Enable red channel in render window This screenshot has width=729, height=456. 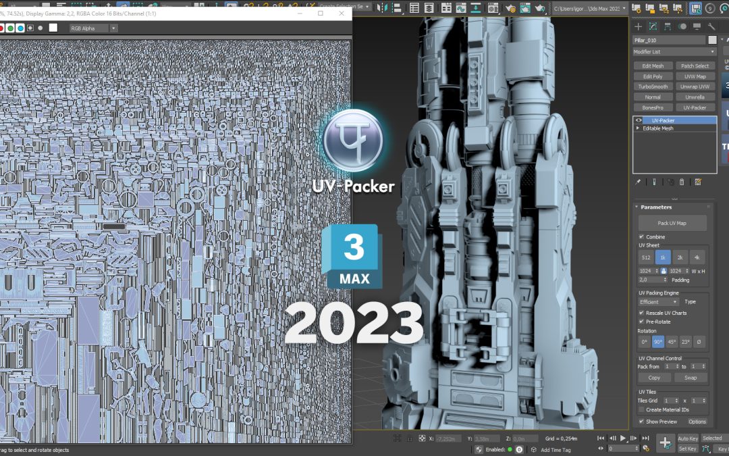[x=1, y=28]
